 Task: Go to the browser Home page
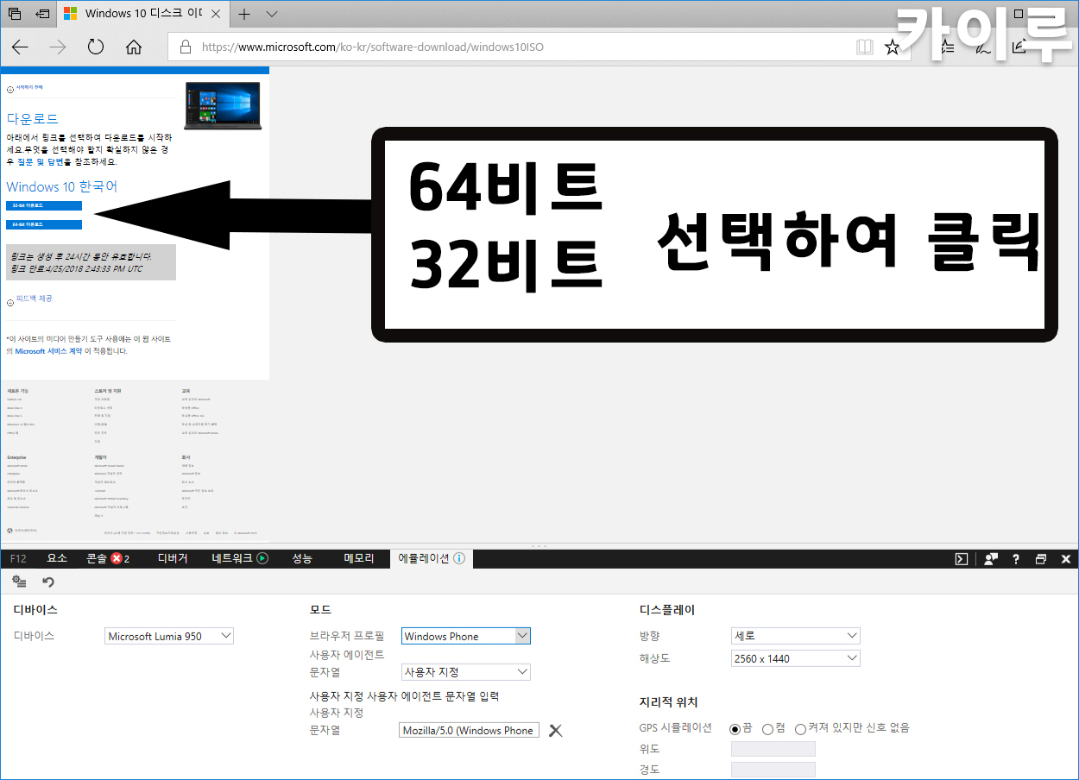point(134,47)
